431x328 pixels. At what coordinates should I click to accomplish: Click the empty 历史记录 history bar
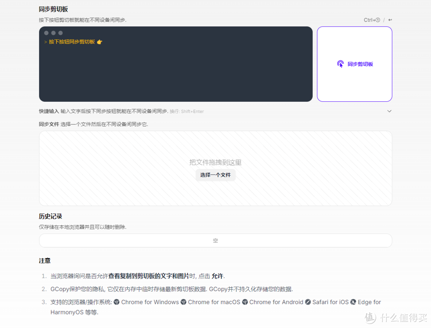coord(215,240)
